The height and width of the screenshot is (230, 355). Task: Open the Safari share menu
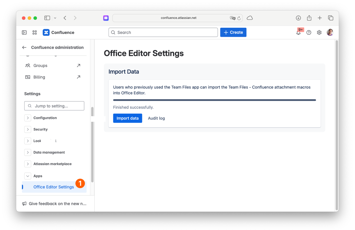(309, 18)
